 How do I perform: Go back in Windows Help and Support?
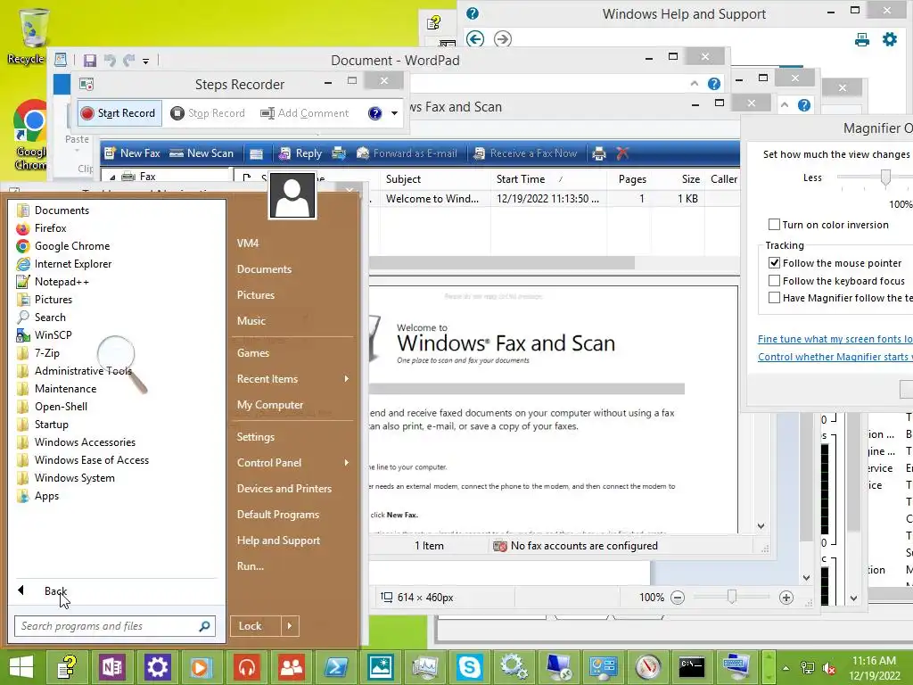pos(475,39)
